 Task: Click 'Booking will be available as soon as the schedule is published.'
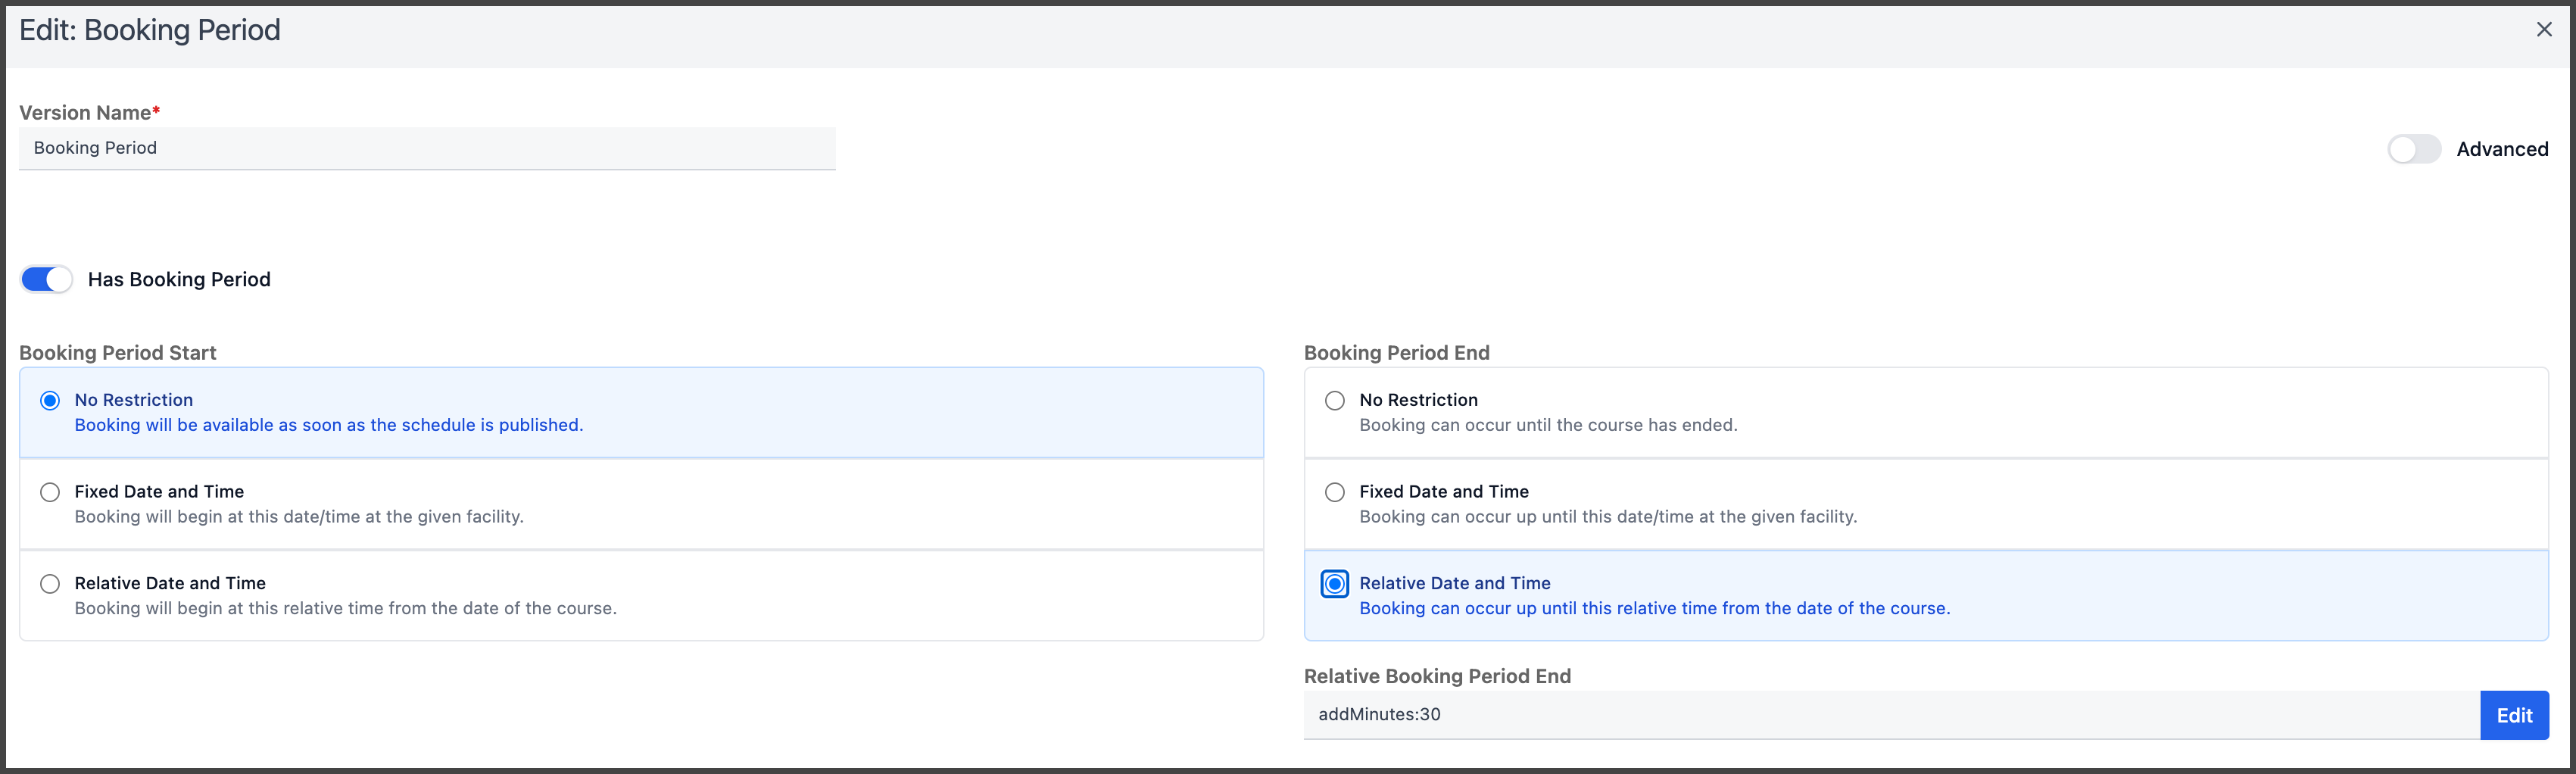(x=329, y=425)
